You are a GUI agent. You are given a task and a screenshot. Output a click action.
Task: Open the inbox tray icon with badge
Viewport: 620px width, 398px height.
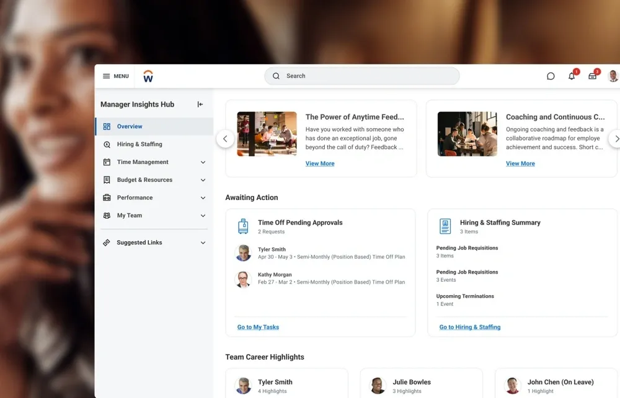click(x=591, y=76)
